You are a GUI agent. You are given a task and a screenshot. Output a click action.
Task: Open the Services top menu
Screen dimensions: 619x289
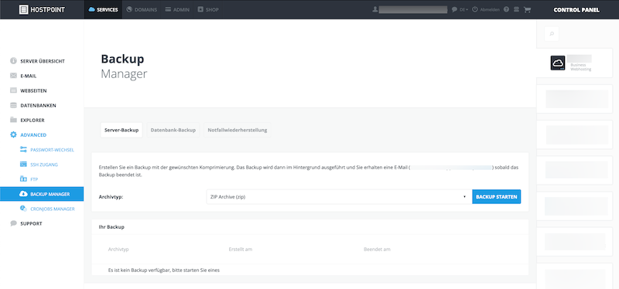tap(104, 9)
